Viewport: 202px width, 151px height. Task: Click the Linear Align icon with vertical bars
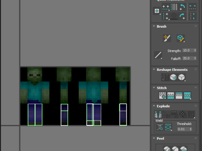pos(174,7)
